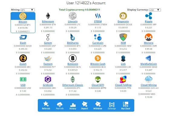Click the Bitcoin Cash orange icon

(98, 58)
